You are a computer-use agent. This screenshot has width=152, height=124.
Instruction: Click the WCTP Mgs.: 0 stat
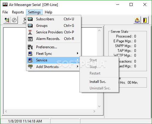(125, 55)
